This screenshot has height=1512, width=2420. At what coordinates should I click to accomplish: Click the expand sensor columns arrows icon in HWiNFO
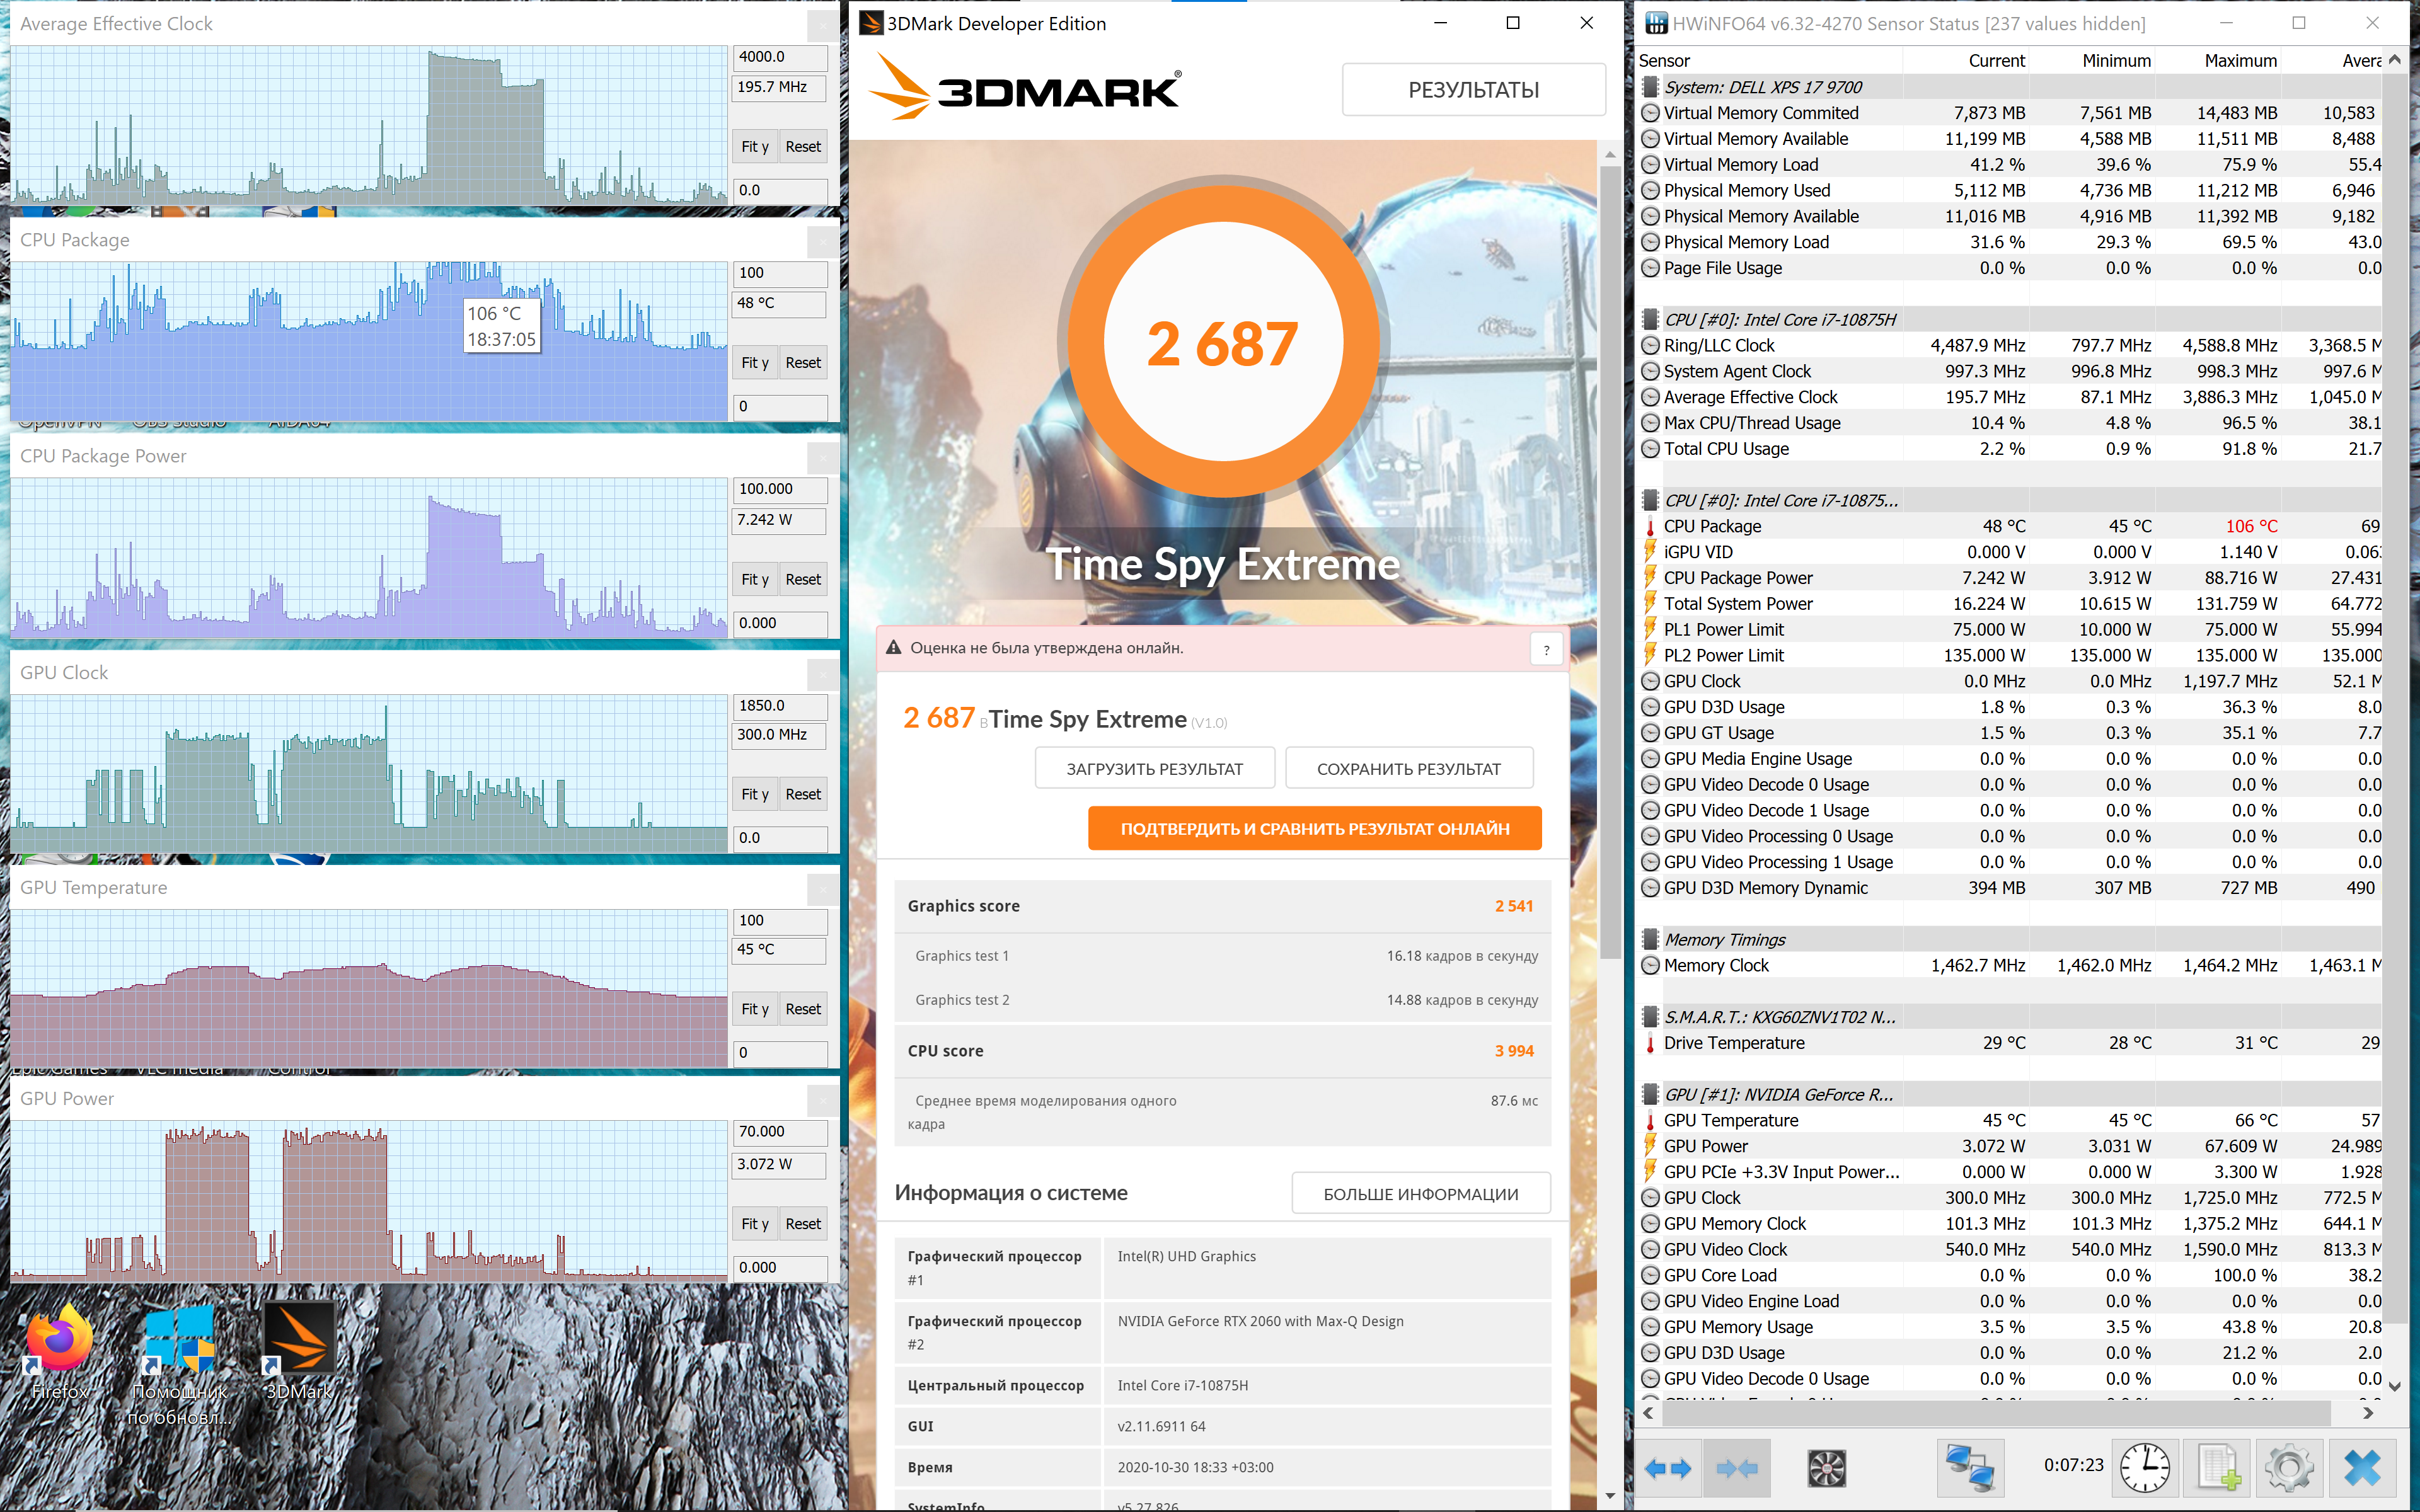[1667, 1467]
